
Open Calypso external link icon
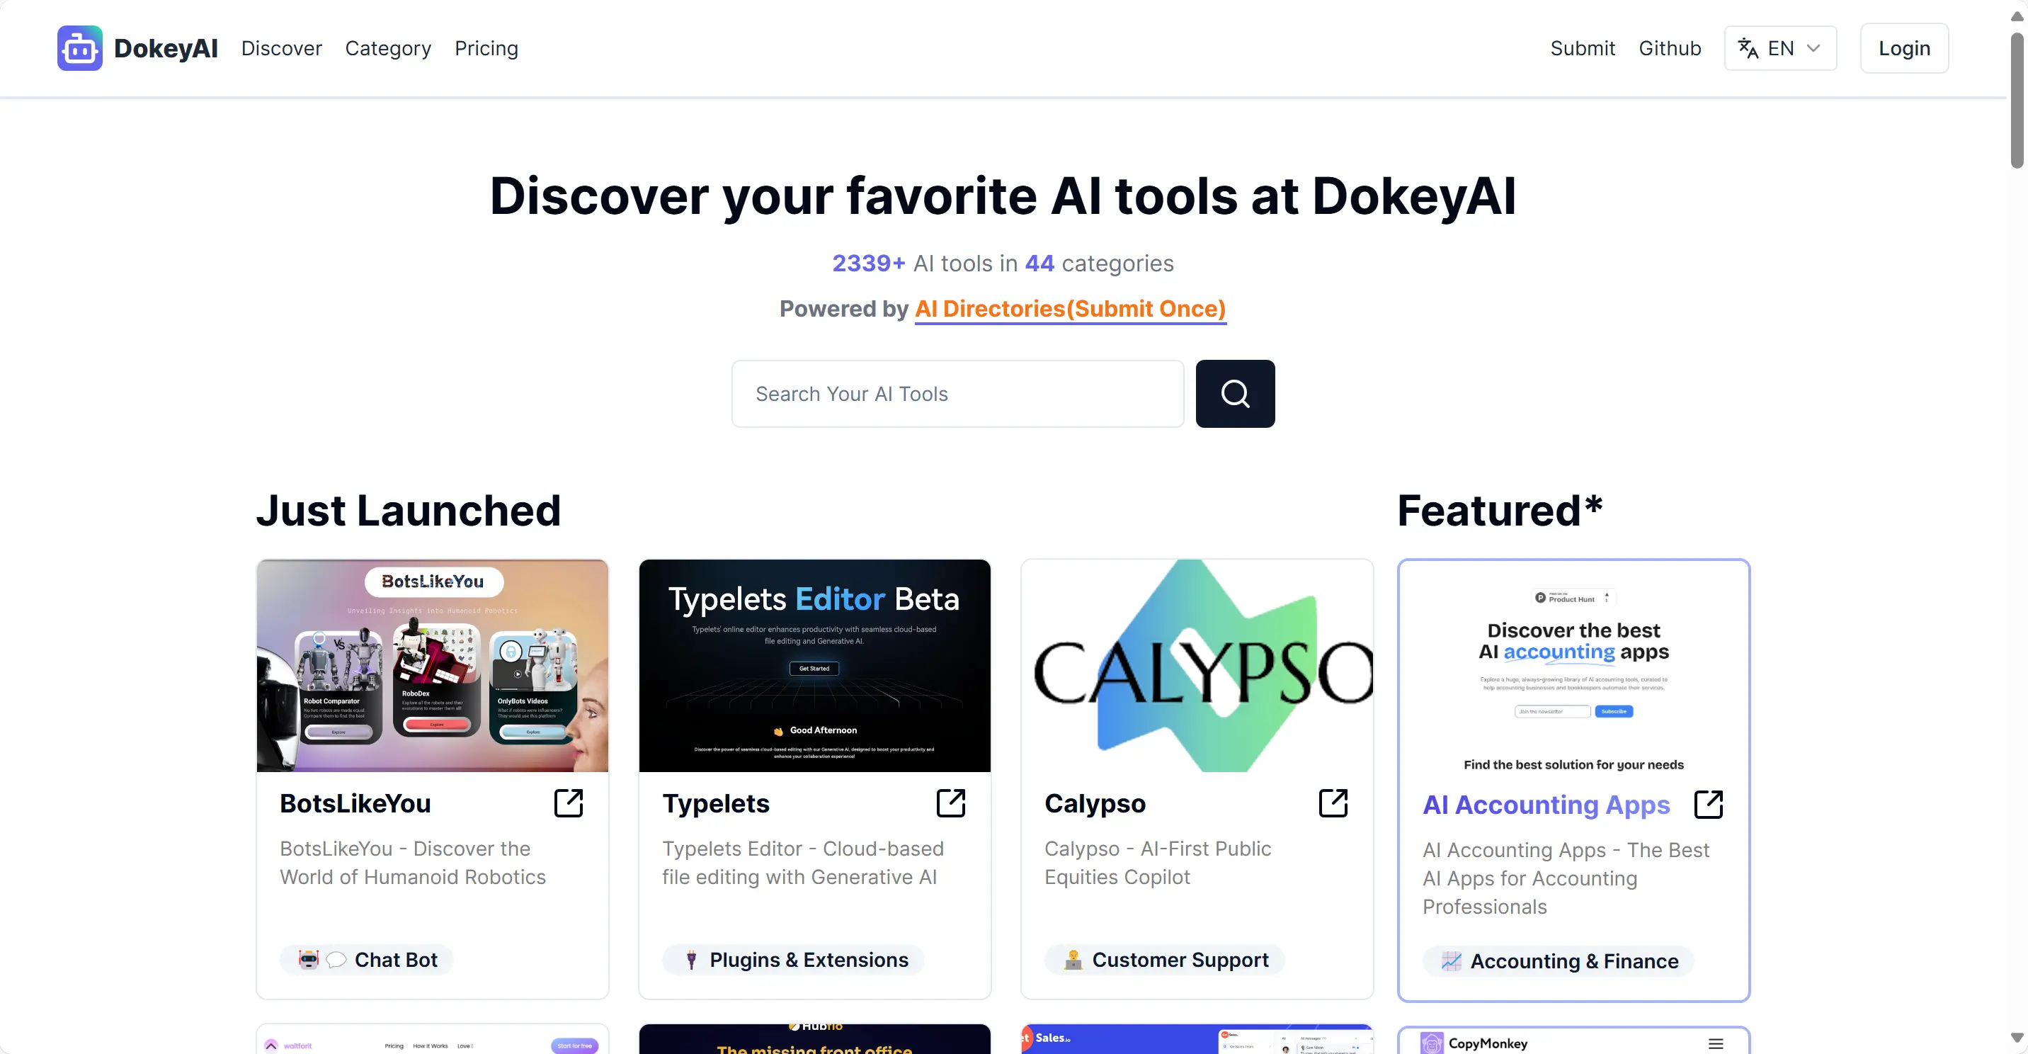pyautogui.click(x=1333, y=803)
